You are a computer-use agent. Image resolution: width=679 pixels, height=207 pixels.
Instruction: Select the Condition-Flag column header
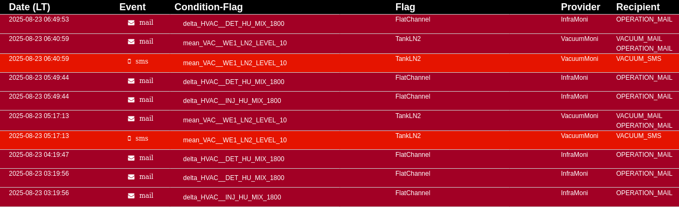point(209,7)
